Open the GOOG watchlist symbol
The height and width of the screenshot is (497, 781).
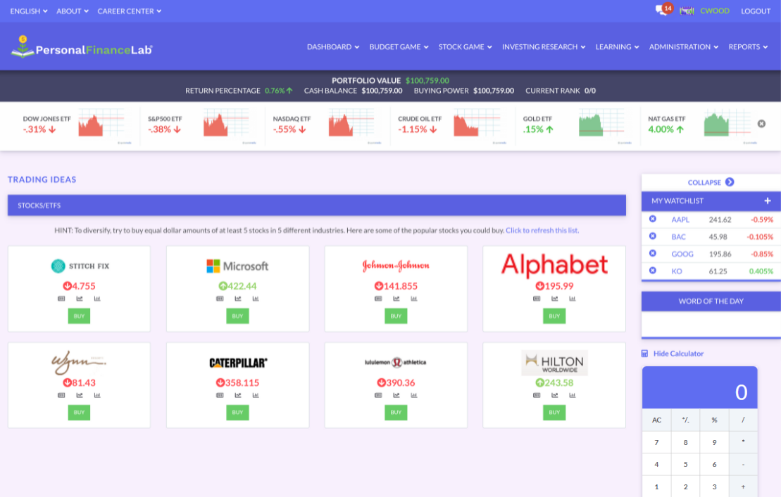682,254
